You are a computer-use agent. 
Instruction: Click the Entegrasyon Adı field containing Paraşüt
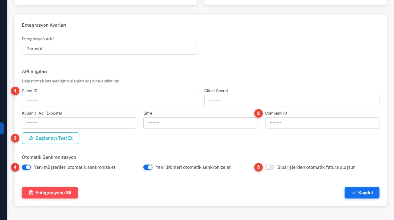pyautogui.click(x=109, y=49)
